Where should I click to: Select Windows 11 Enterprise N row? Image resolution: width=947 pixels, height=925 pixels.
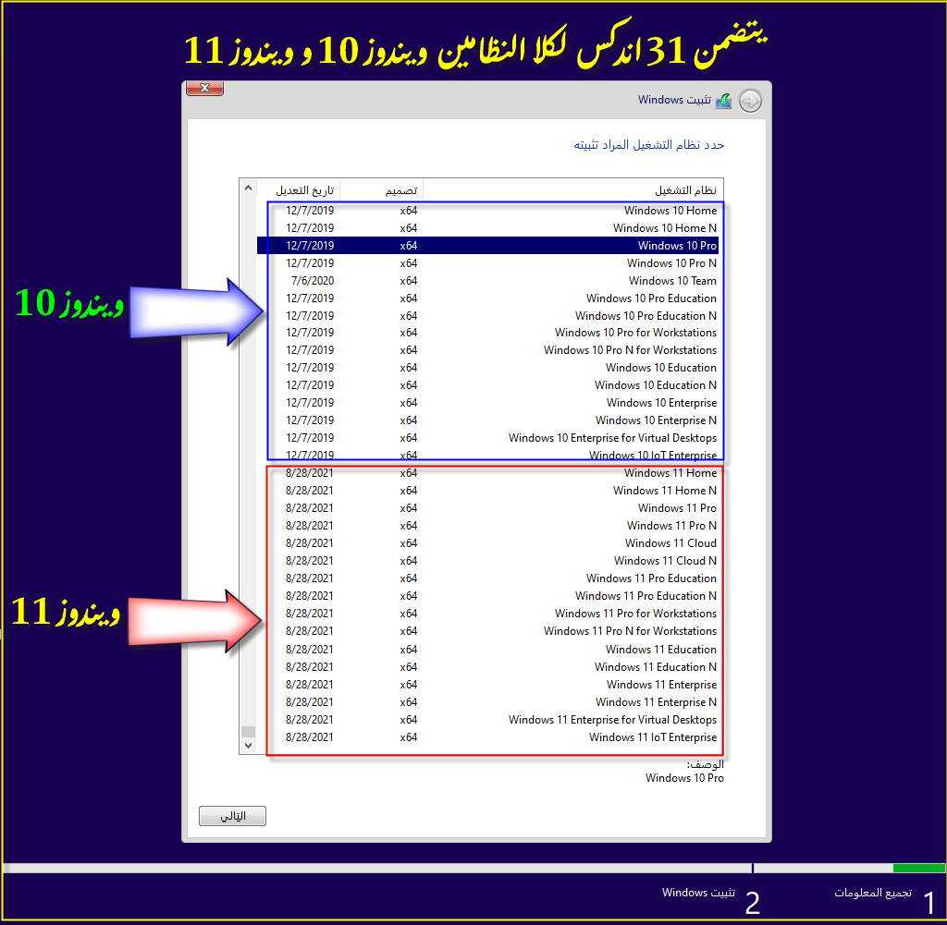coord(488,701)
